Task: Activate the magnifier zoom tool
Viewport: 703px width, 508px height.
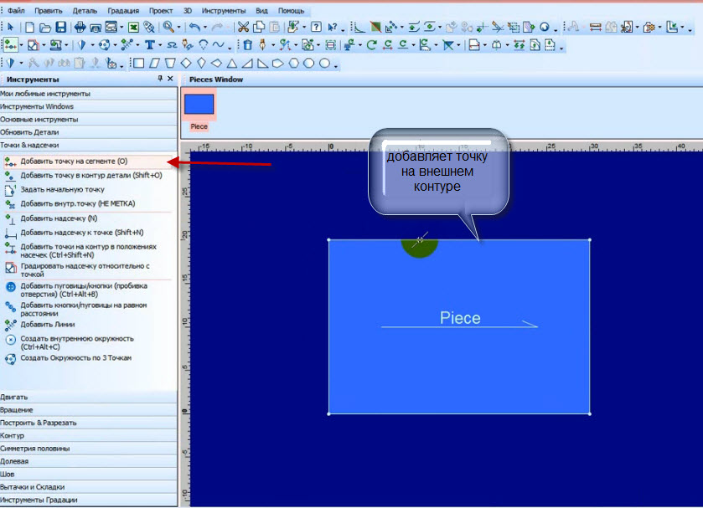Action: click(x=168, y=28)
